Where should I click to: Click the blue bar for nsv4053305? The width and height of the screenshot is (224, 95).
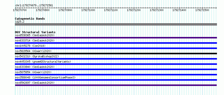(x=116, y=64)
